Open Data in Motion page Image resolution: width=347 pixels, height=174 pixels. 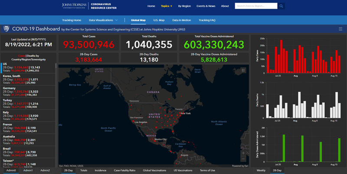pos(181,20)
